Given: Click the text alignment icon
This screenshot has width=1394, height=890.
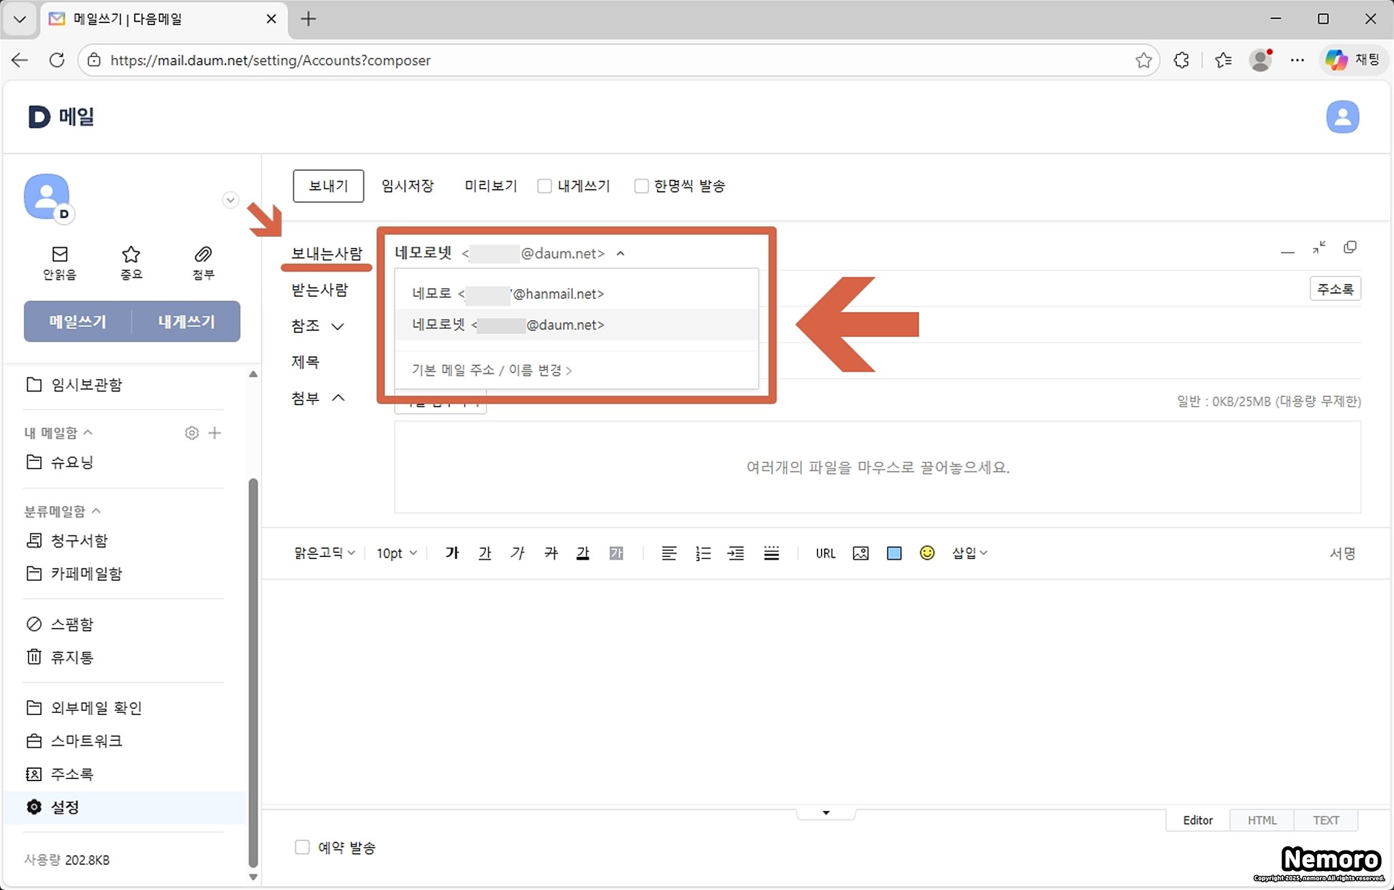Looking at the screenshot, I should click(669, 554).
